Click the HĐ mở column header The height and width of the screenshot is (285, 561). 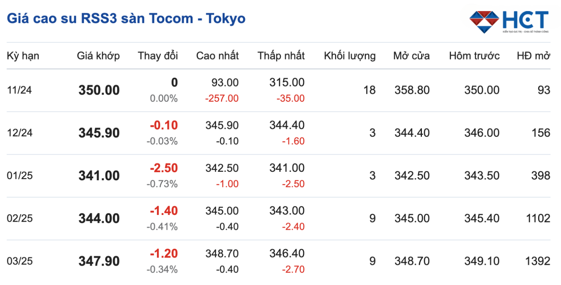pyautogui.click(x=533, y=56)
